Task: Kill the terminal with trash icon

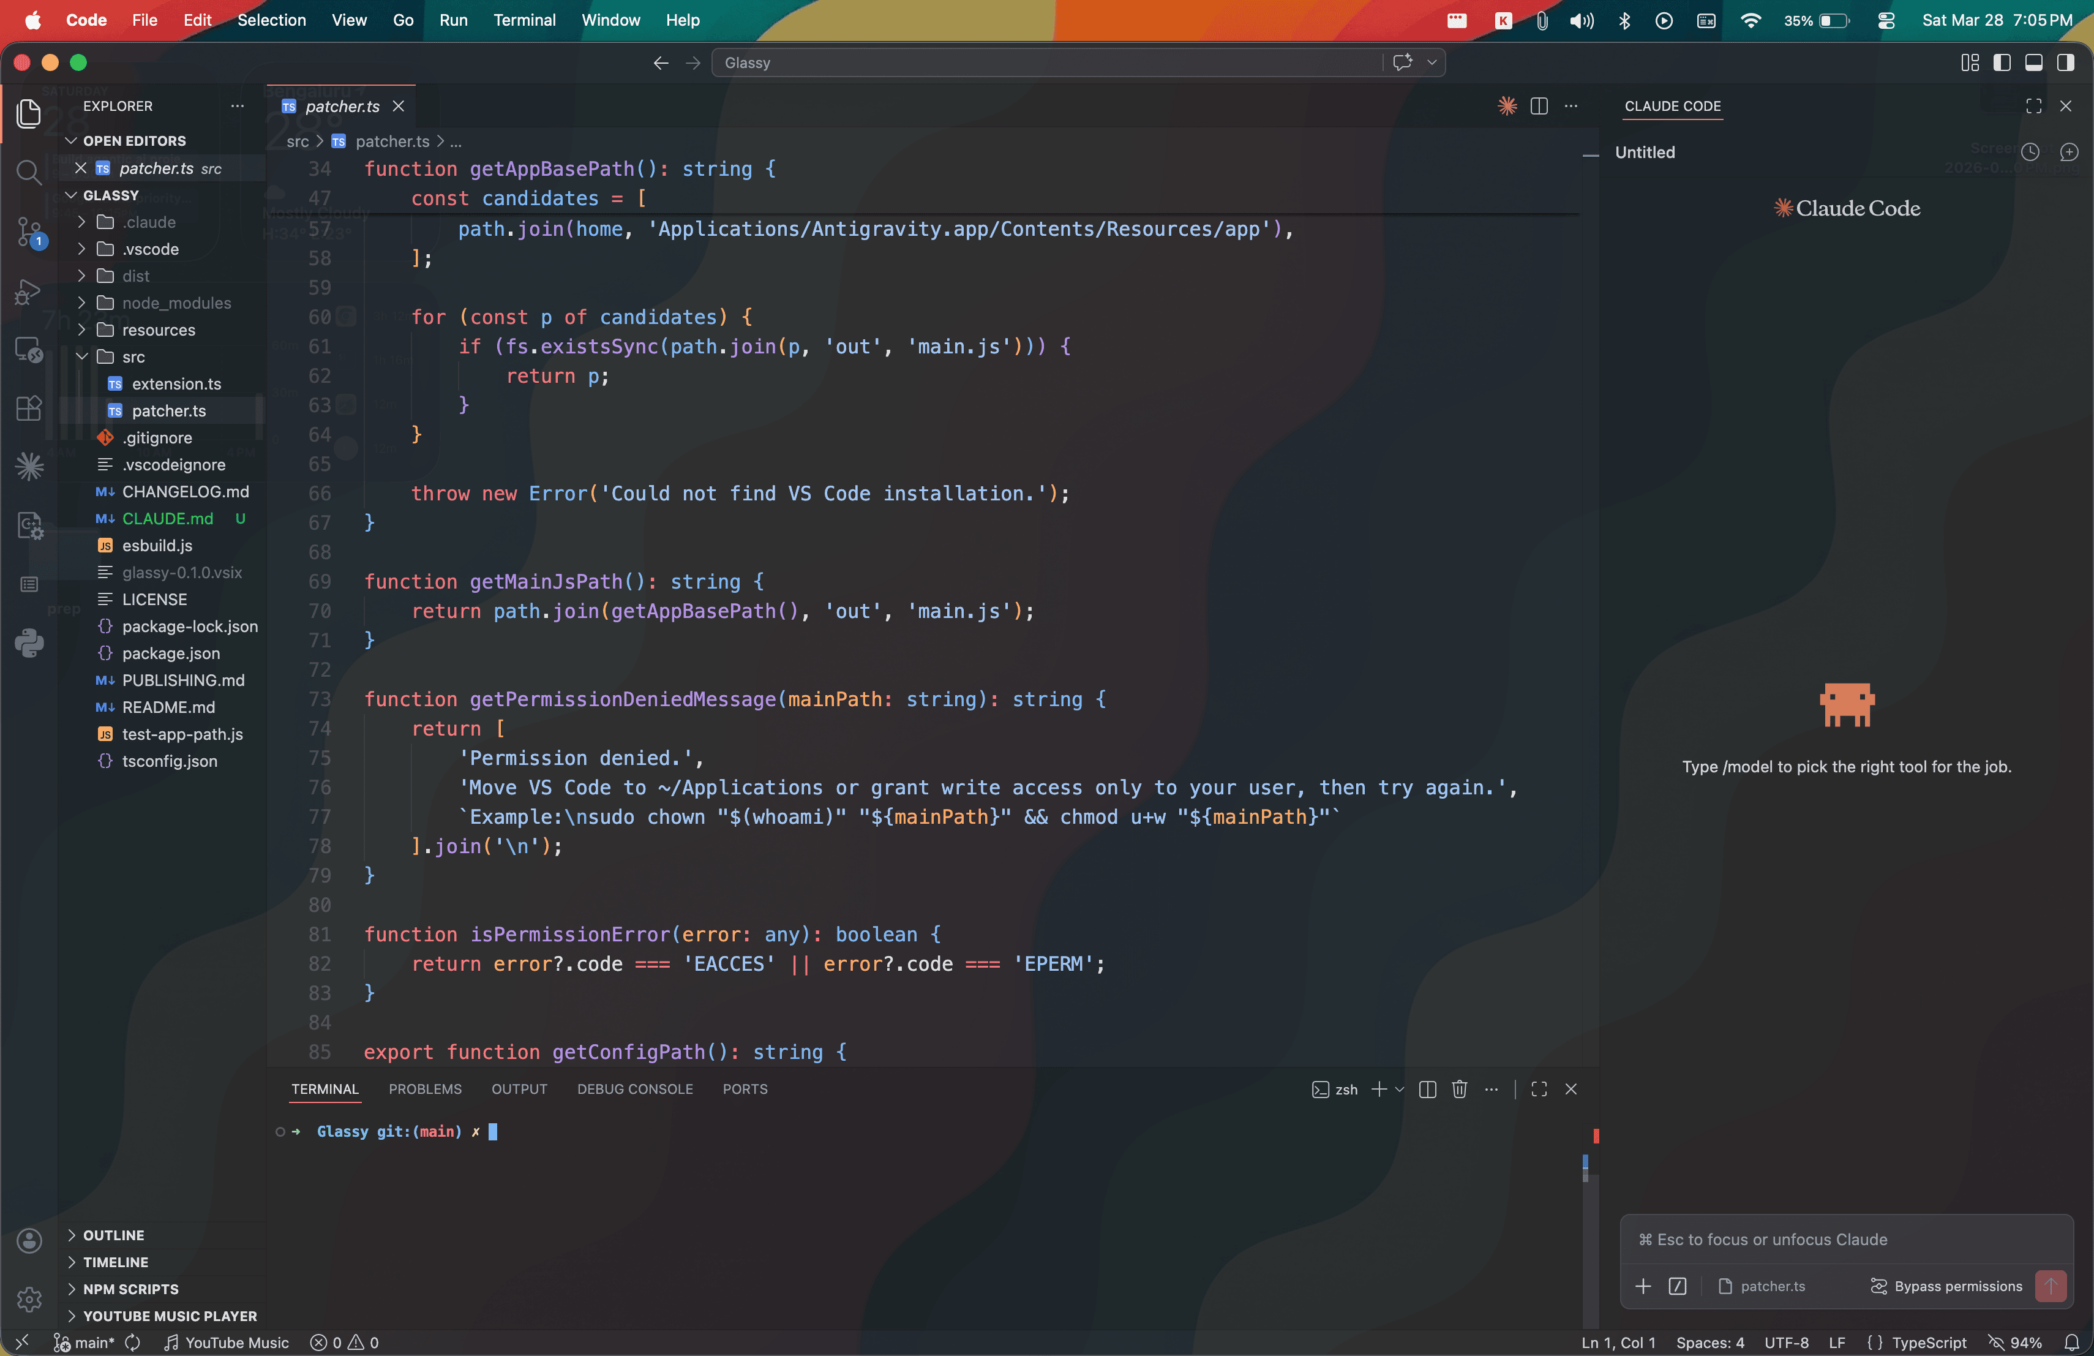Action: tap(1459, 1090)
